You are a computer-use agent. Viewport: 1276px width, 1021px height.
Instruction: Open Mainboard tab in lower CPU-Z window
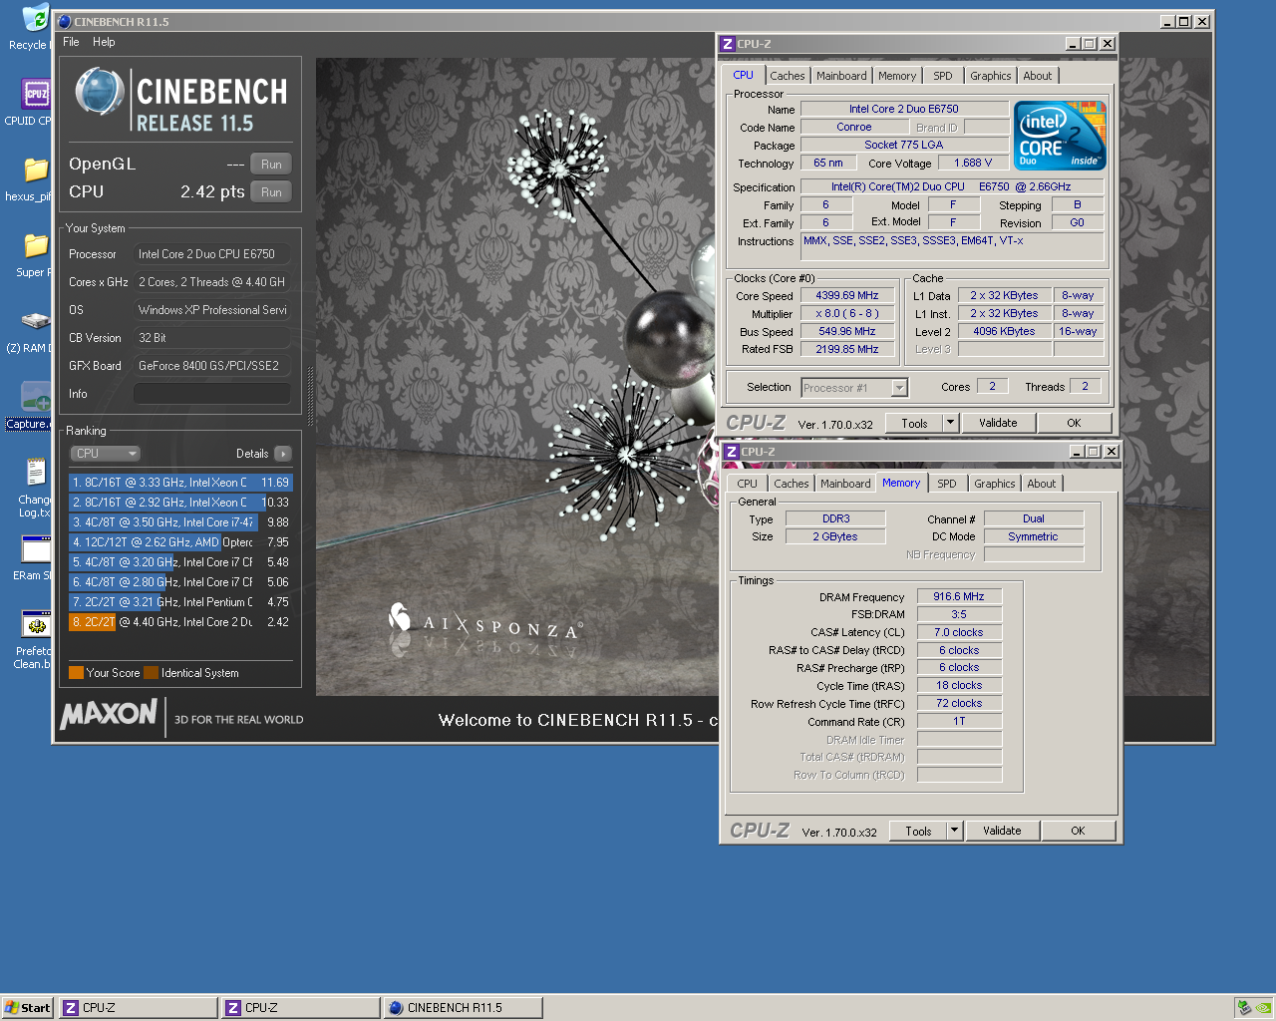tap(845, 484)
